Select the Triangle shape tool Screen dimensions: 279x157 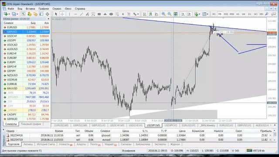pos(105,14)
